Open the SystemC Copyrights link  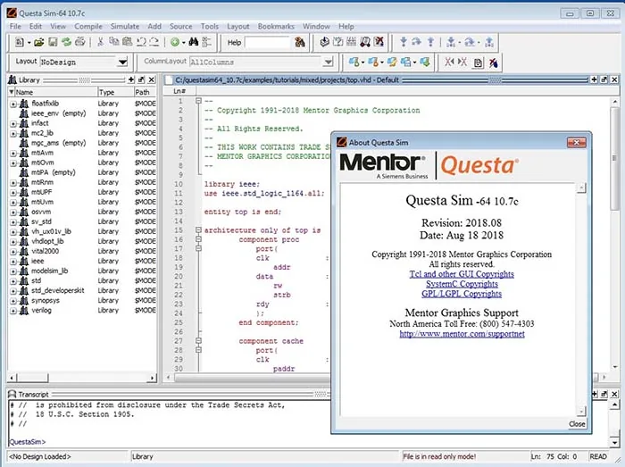[x=462, y=284]
